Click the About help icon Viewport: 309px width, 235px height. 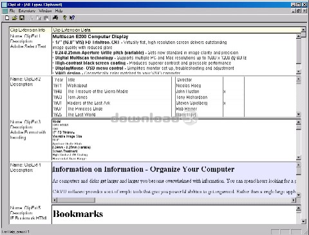tap(64, 18)
